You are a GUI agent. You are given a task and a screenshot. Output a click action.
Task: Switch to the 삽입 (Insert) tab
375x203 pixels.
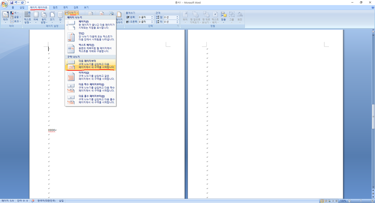click(22, 7)
